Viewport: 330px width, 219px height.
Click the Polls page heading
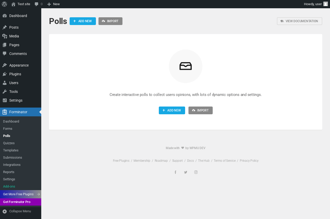pos(58,21)
